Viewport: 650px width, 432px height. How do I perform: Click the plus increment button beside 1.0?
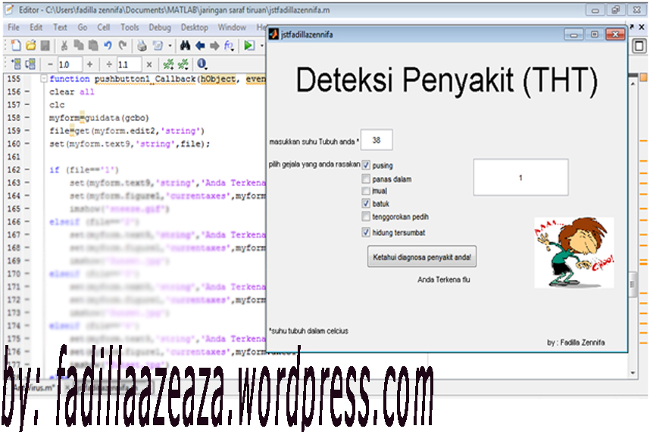(89, 64)
